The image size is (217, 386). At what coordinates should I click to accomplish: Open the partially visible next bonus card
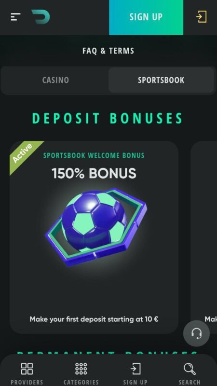[x=203, y=237]
